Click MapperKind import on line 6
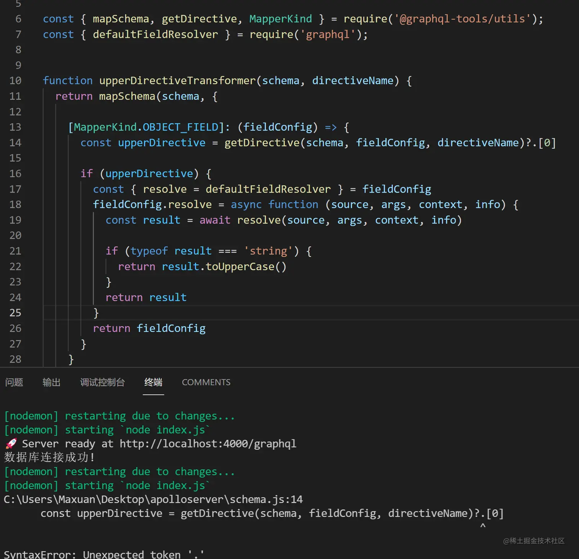 [281, 19]
